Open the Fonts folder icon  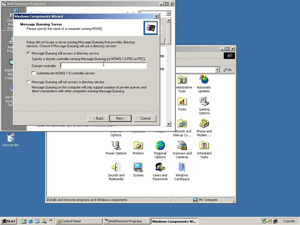click(182, 104)
